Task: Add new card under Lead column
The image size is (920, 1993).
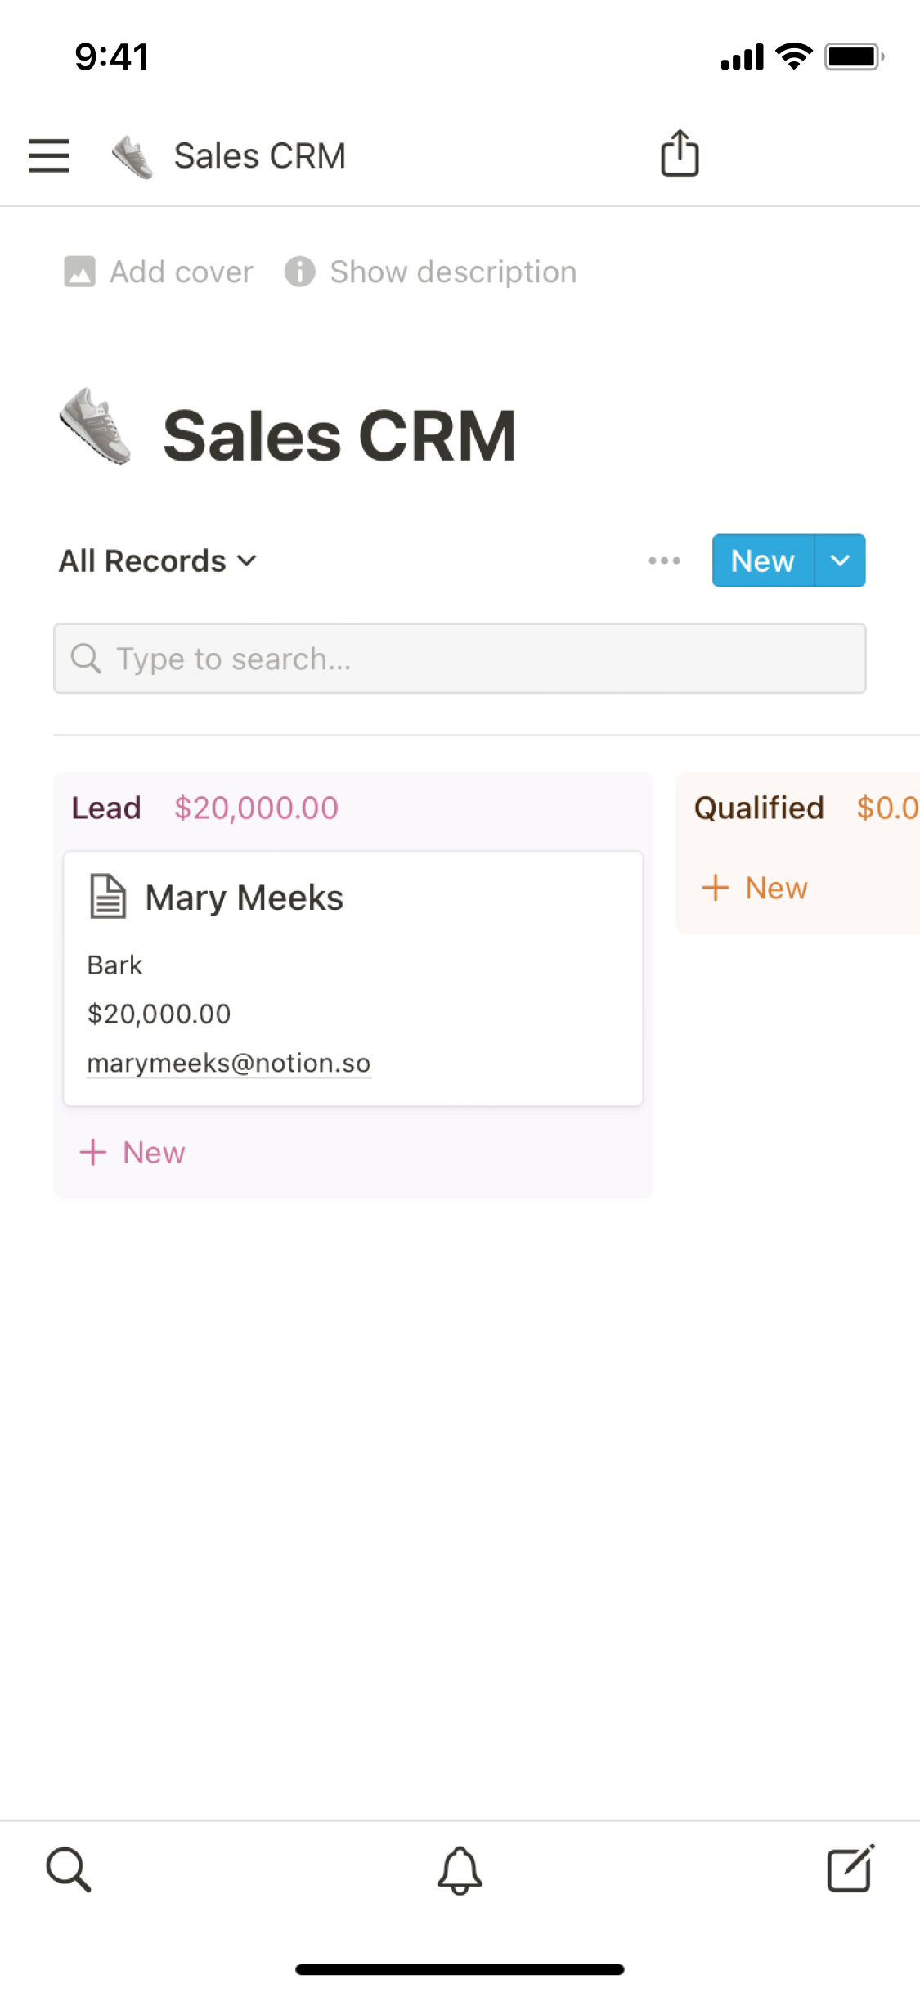Action: [x=133, y=1153]
